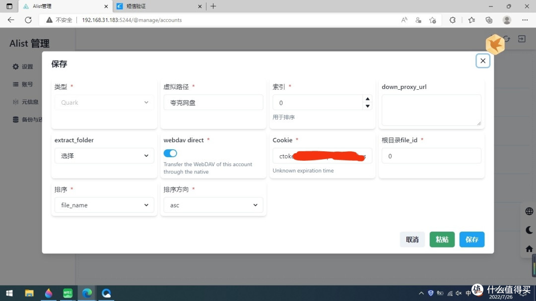Open the 排序方向 asc direction dropdown
Viewport: 536px width, 301px height.
213,205
